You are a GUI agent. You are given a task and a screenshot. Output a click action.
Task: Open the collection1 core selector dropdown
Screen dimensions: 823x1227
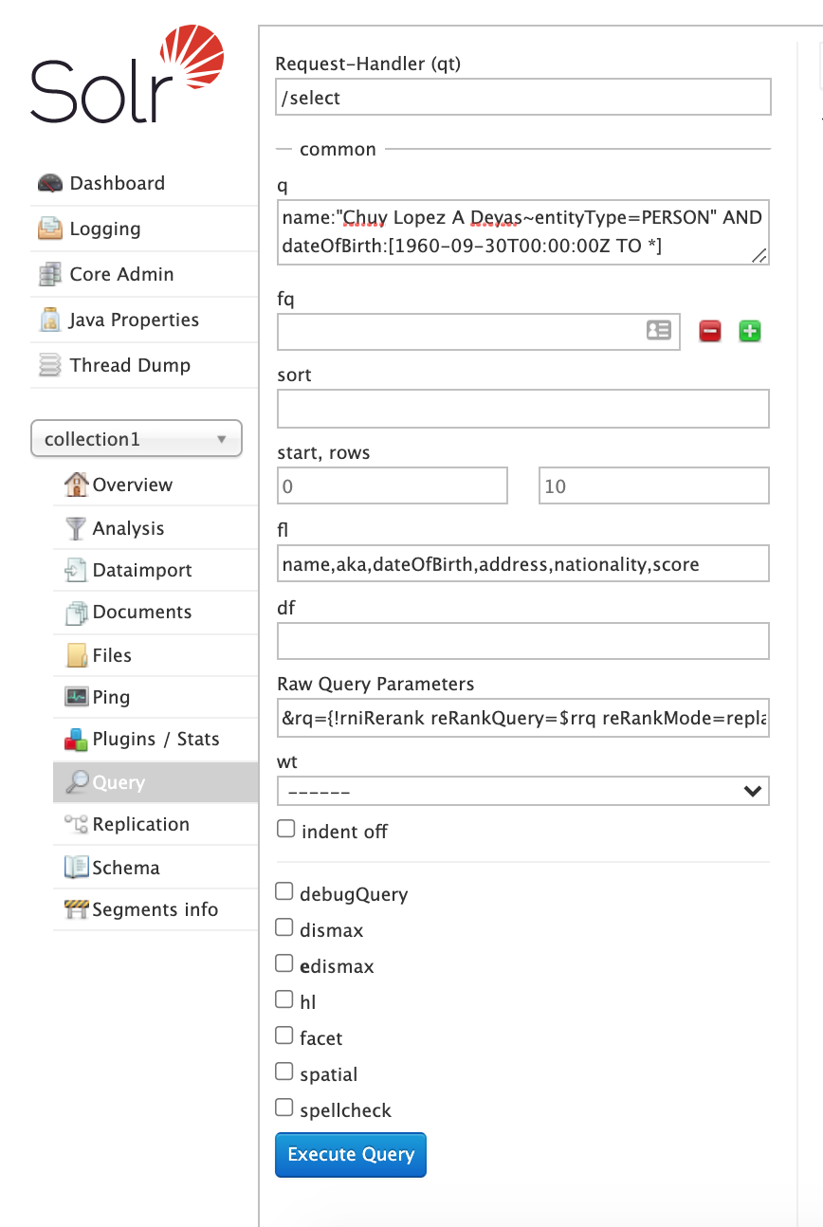coord(137,439)
